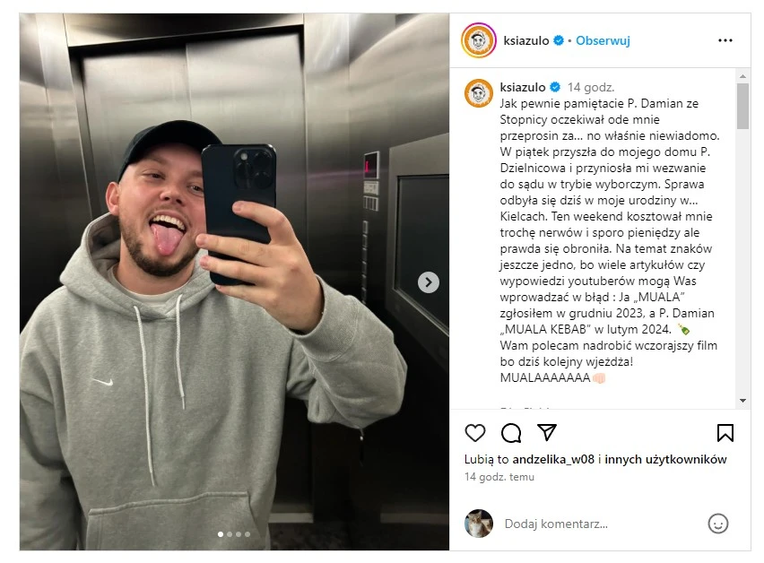764x563 pixels.
Task: Open ksiazulo username link in header
Action: (526, 40)
